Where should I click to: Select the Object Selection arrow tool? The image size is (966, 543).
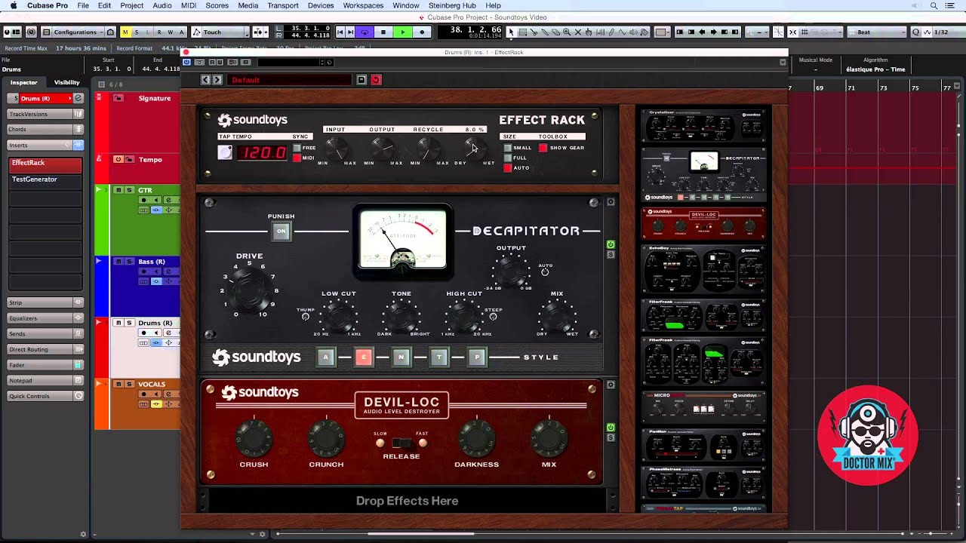pos(511,32)
